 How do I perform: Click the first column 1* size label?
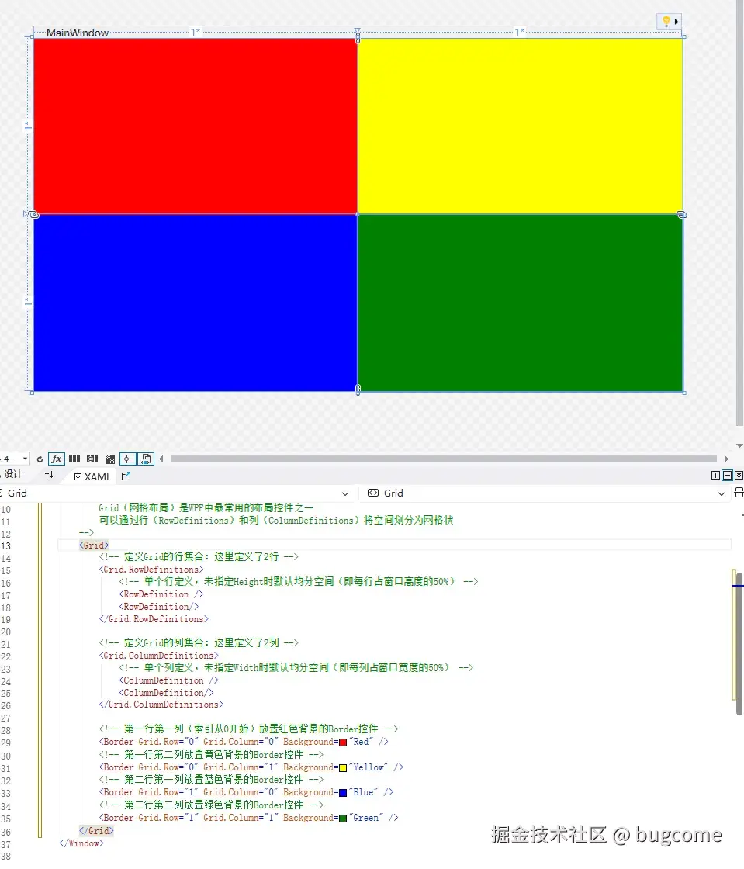pyautogui.click(x=196, y=32)
